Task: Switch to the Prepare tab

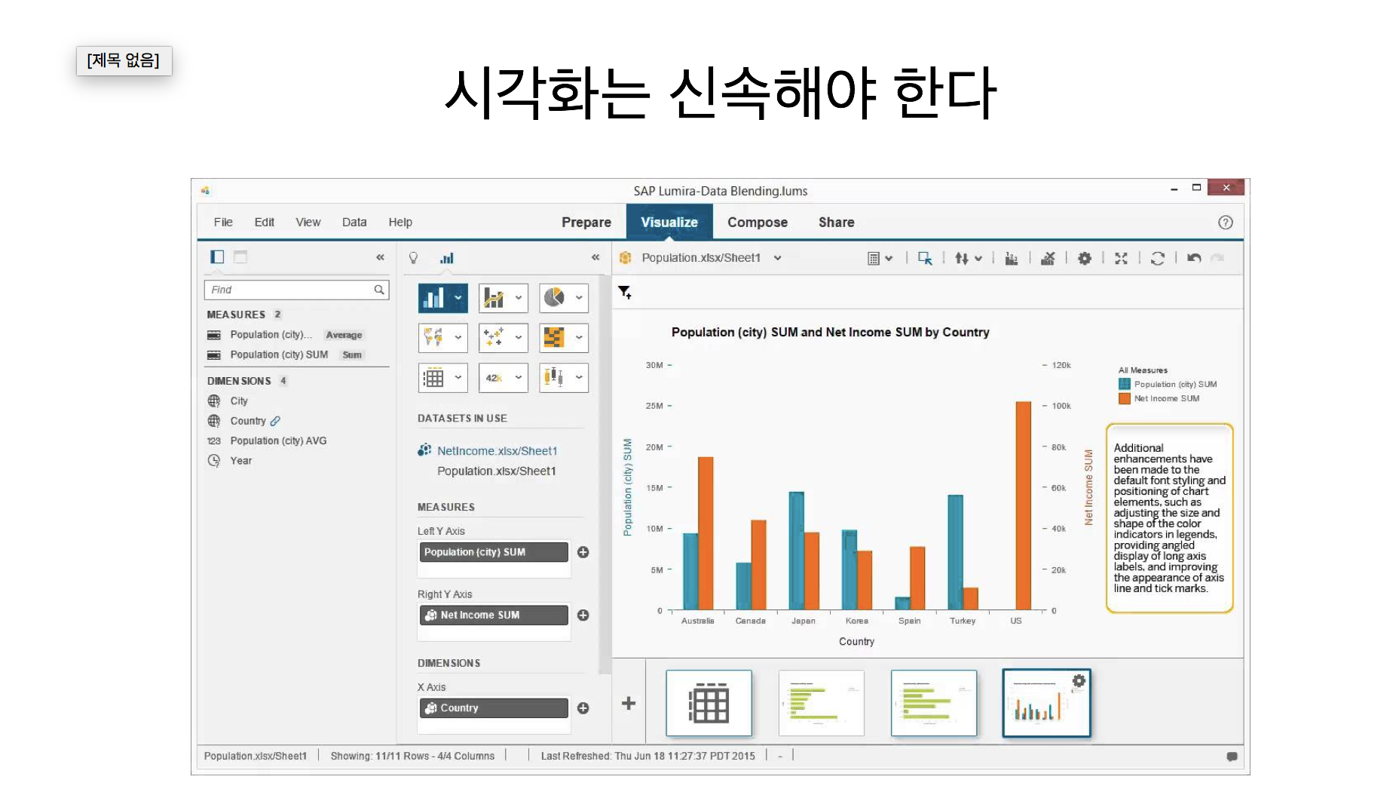Action: [x=586, y=223]
